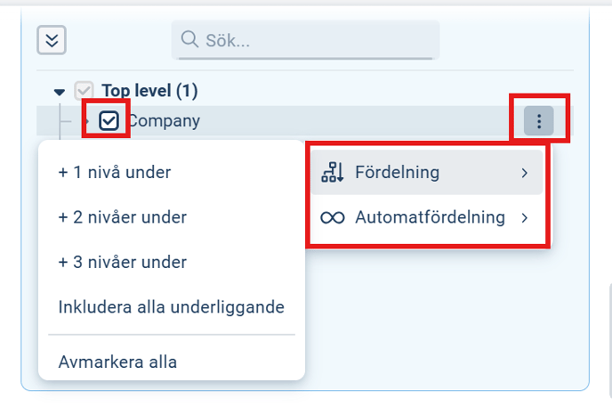The width and height of the screenshot is (612, 407).
Task: Choose "+ 2 nivåer under" from menu
Action: pos(123,217)
